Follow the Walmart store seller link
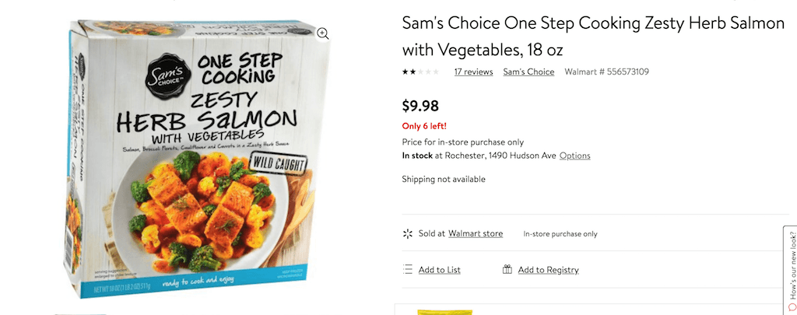Image resolution: width=797 pixels, height=315 pixels. (475, 233)
